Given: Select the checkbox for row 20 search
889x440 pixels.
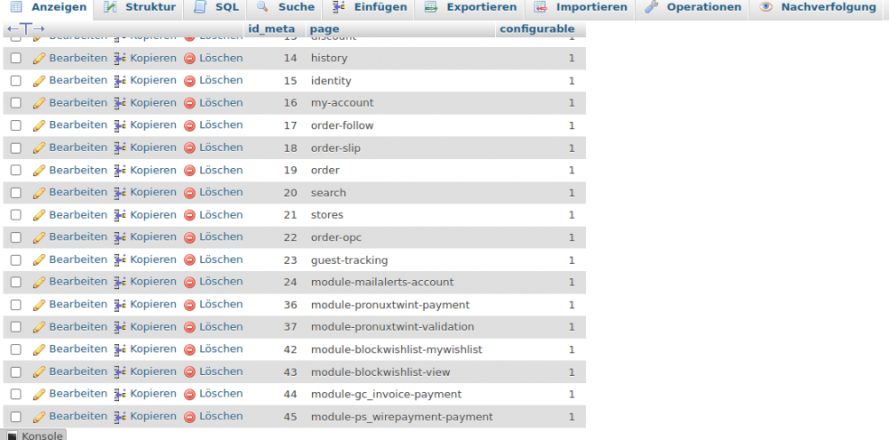Looking at the screenshot, I should tap(16, 193).
